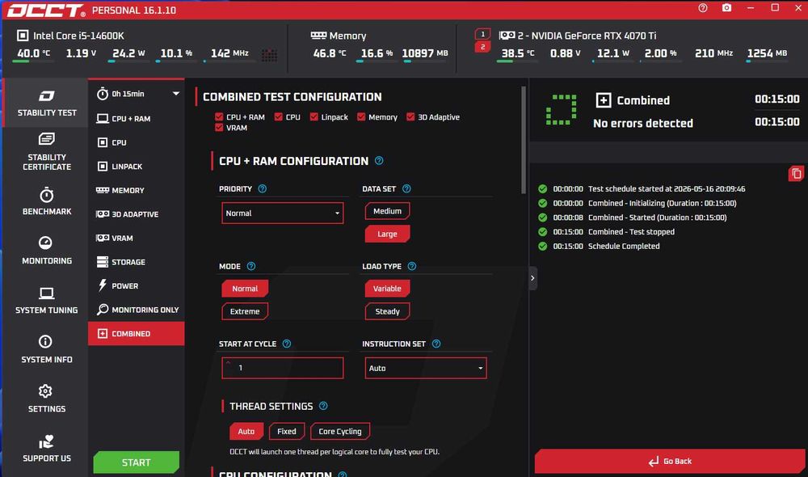This screenshot has height=477, width=808.
Task: Select Extreme mode
Action: tap(245, 311)
